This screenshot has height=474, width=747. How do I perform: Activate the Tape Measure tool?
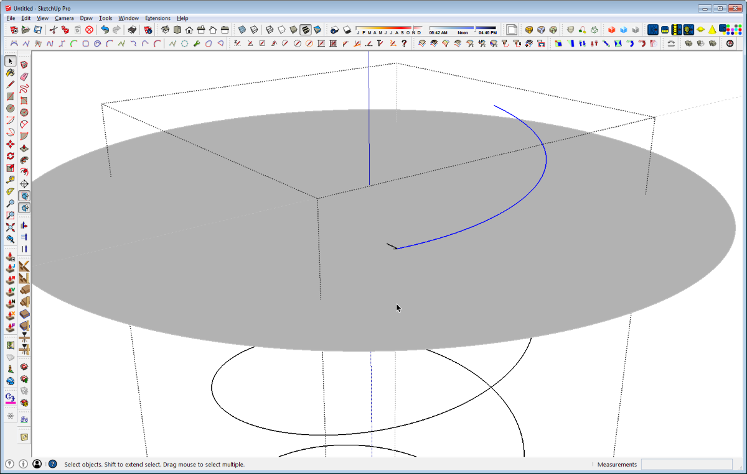pos(11,180)
